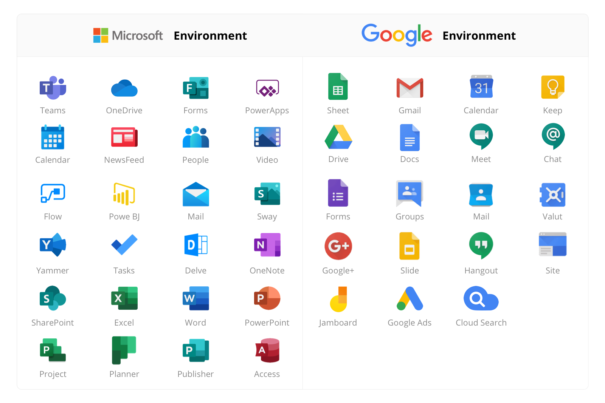Screen dimensions: 605x403
Task: Open the Hangout quote bubble icon
Action: pos(481,246)
